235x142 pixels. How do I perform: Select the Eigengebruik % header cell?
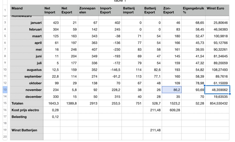[x=194, y=10]
